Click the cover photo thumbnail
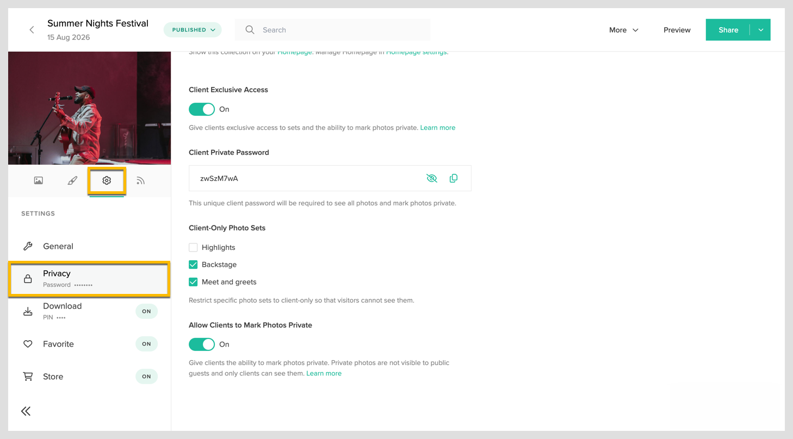The width and height of the screenshot is (793, 439). pyautogui.click(x=89, y=108)
